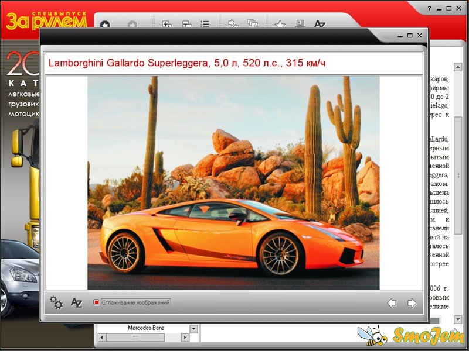
Task: Open the AZ index in main toolbar
Action: point(320,23)
